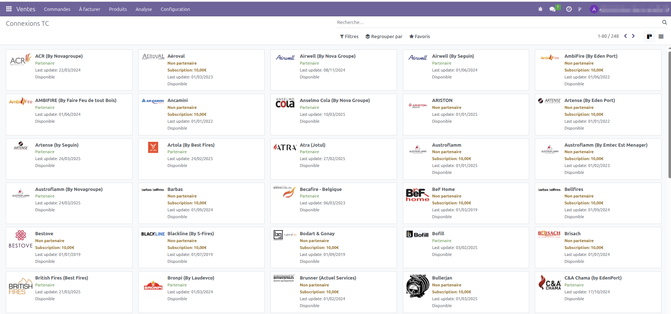This screenshot has width=671, height=314.
Task: Click the ARISTON logo thumbnail
Action: [x=418, y=106]
